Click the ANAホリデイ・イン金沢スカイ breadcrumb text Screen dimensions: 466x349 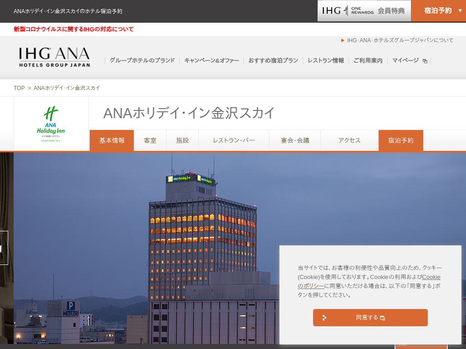(x=66, y=88)
